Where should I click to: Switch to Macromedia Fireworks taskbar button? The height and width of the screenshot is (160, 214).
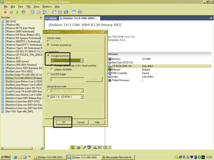click(118, 157)
